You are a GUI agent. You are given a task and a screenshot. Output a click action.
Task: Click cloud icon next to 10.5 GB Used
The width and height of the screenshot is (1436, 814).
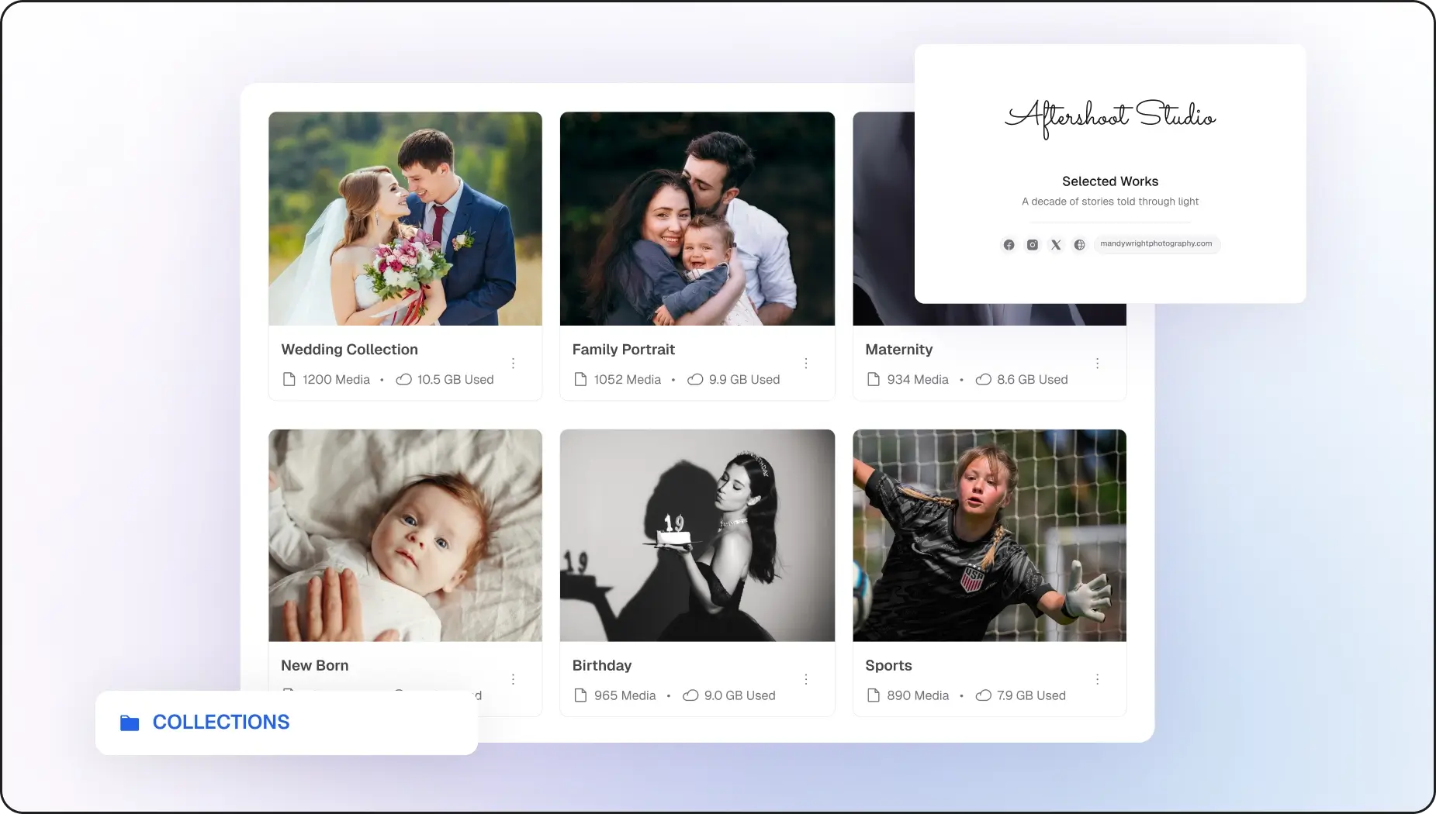403,379
